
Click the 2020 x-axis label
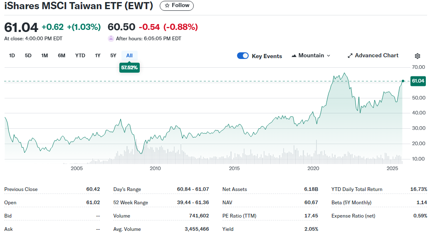tap(313, 169)
